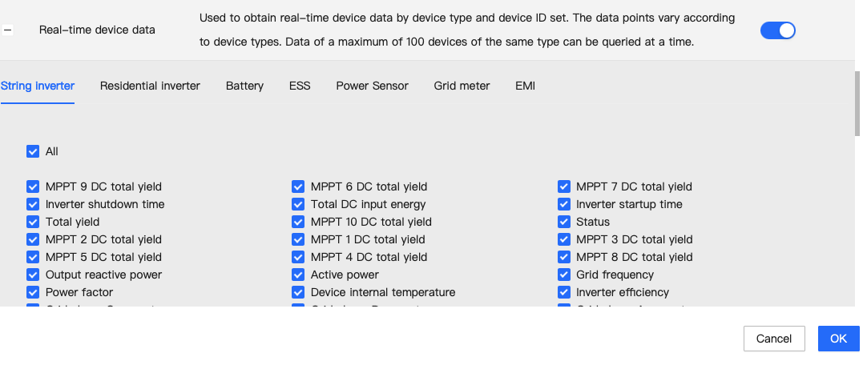
Task: Go to the Power Sensor tab
Action: pyautogui.click(x=372, y=86)
